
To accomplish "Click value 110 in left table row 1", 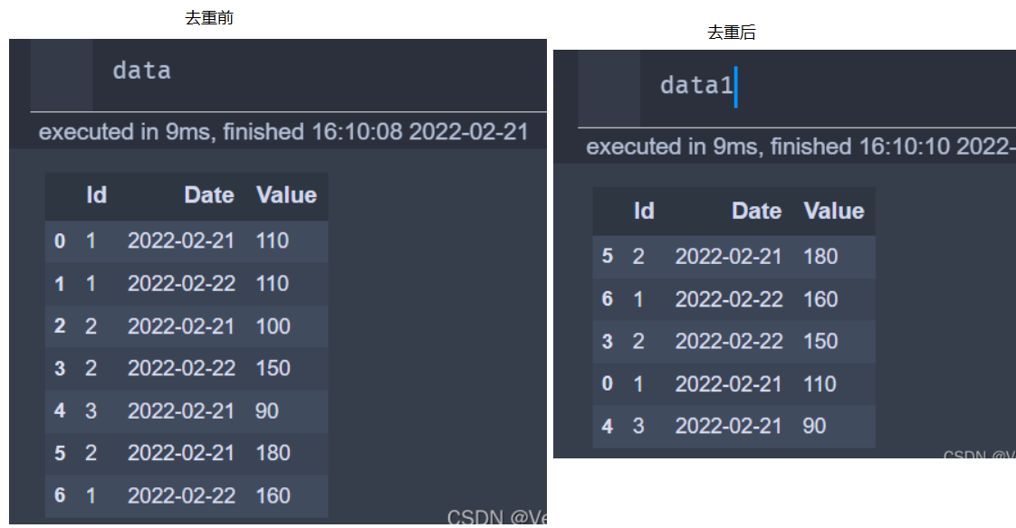I will (273, 283).
